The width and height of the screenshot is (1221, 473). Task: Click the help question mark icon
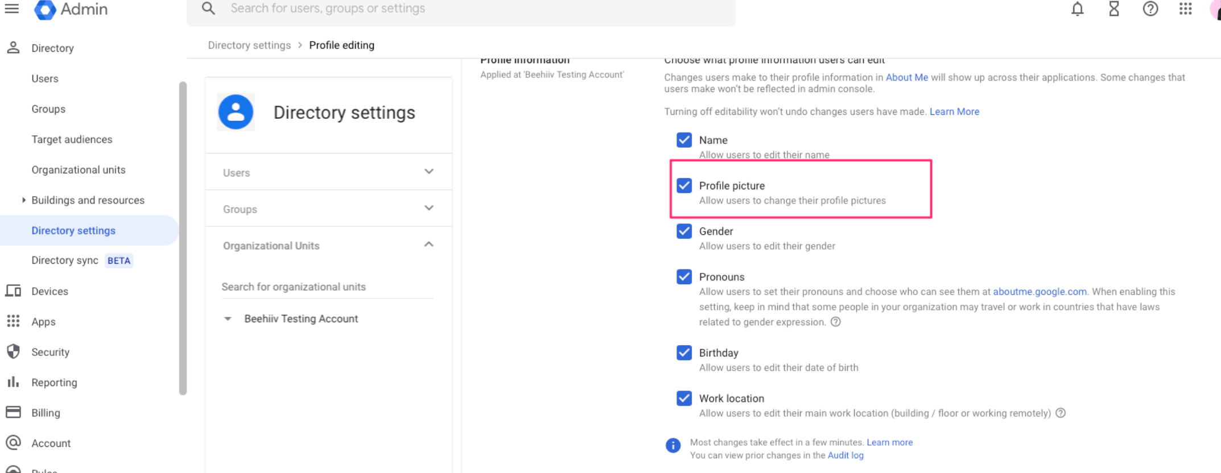point(1150,9)
